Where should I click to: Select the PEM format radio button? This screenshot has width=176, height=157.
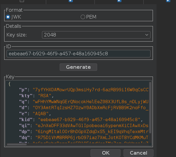click(83, 17)
